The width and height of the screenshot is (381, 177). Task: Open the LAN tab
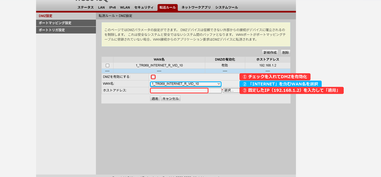click(x=101, y=8)
